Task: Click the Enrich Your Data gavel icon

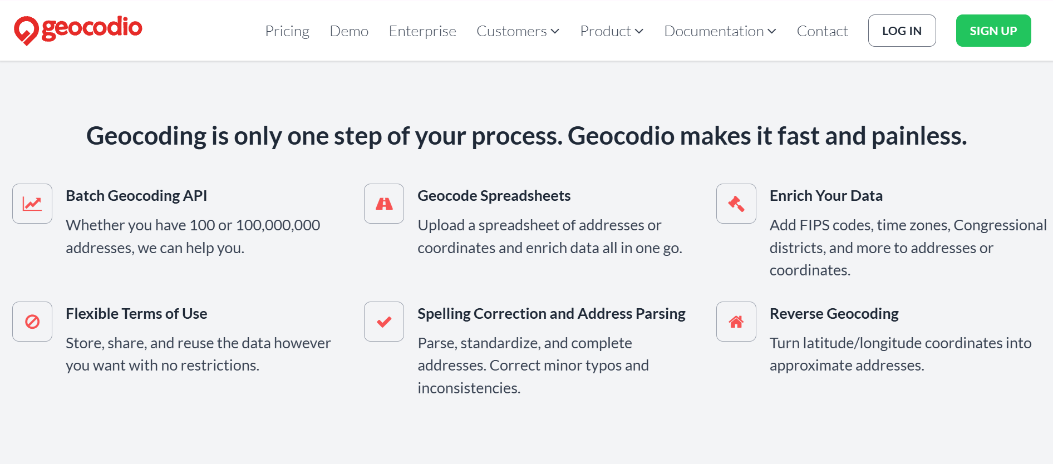Action: click(x=735, y=203)
